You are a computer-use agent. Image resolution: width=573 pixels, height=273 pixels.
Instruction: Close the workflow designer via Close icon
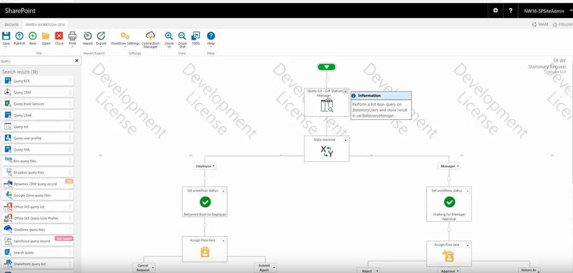pyautogui.click(x=59, y=36)
